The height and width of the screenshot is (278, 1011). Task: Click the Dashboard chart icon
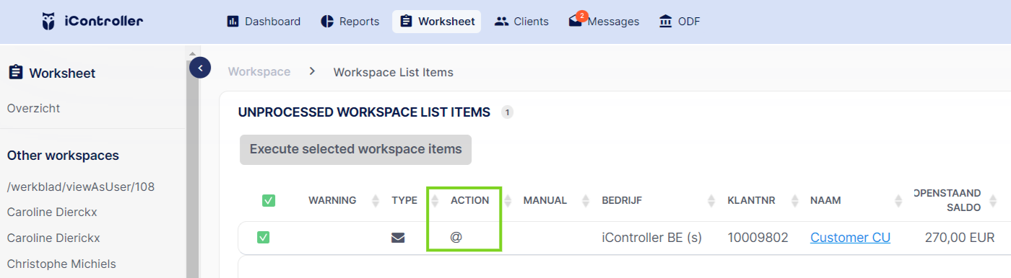coord(233,22)
